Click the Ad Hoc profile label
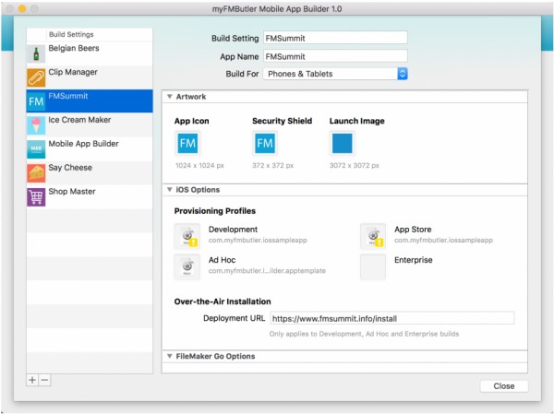Screen dimensions: 554x414 click(222, 260)
